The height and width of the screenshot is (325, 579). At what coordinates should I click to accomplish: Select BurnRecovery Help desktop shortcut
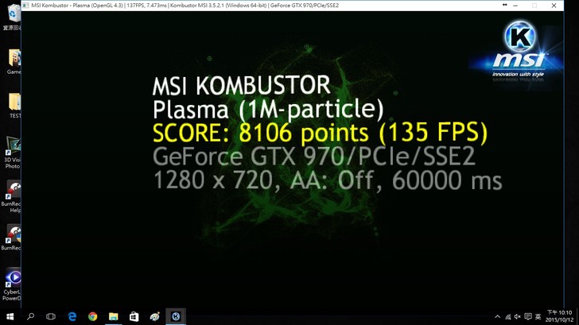[12, 196]
